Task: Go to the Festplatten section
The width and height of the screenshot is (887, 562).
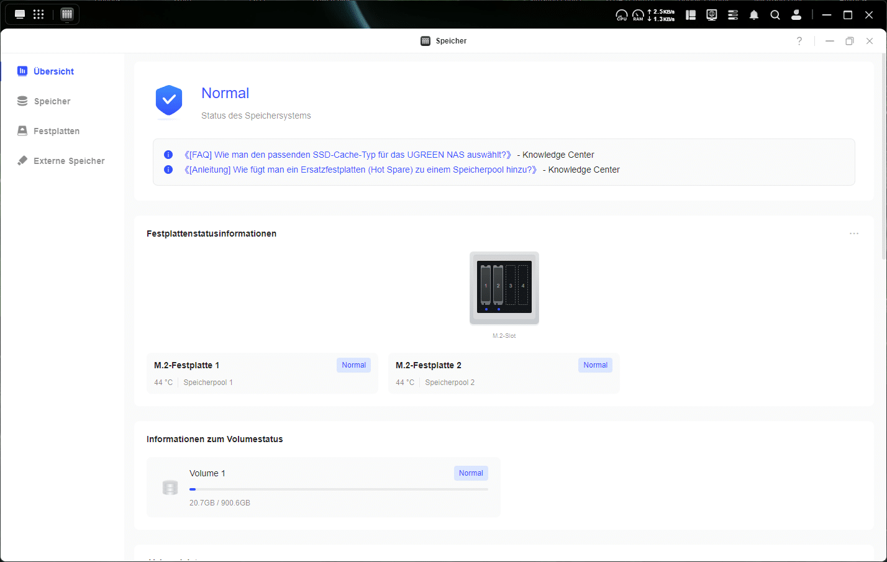Action: (x=56, y=131)
